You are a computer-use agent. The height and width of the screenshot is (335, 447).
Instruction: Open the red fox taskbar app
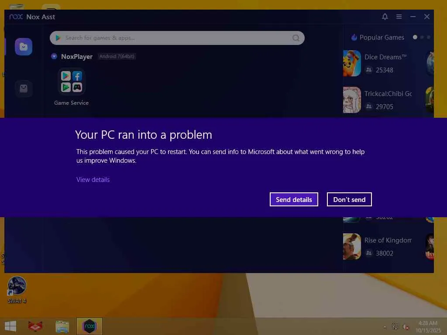point(35,326)
